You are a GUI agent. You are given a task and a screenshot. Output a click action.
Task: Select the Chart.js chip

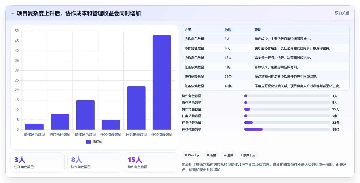(x=192, y=155)
